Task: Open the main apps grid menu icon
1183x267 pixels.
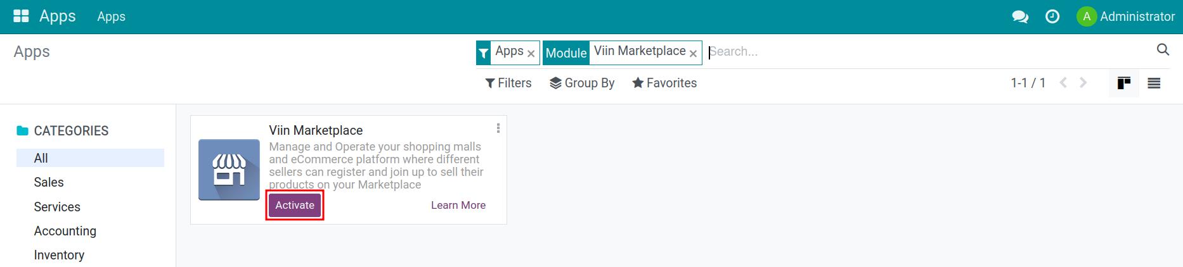Action: pos(21,16)
